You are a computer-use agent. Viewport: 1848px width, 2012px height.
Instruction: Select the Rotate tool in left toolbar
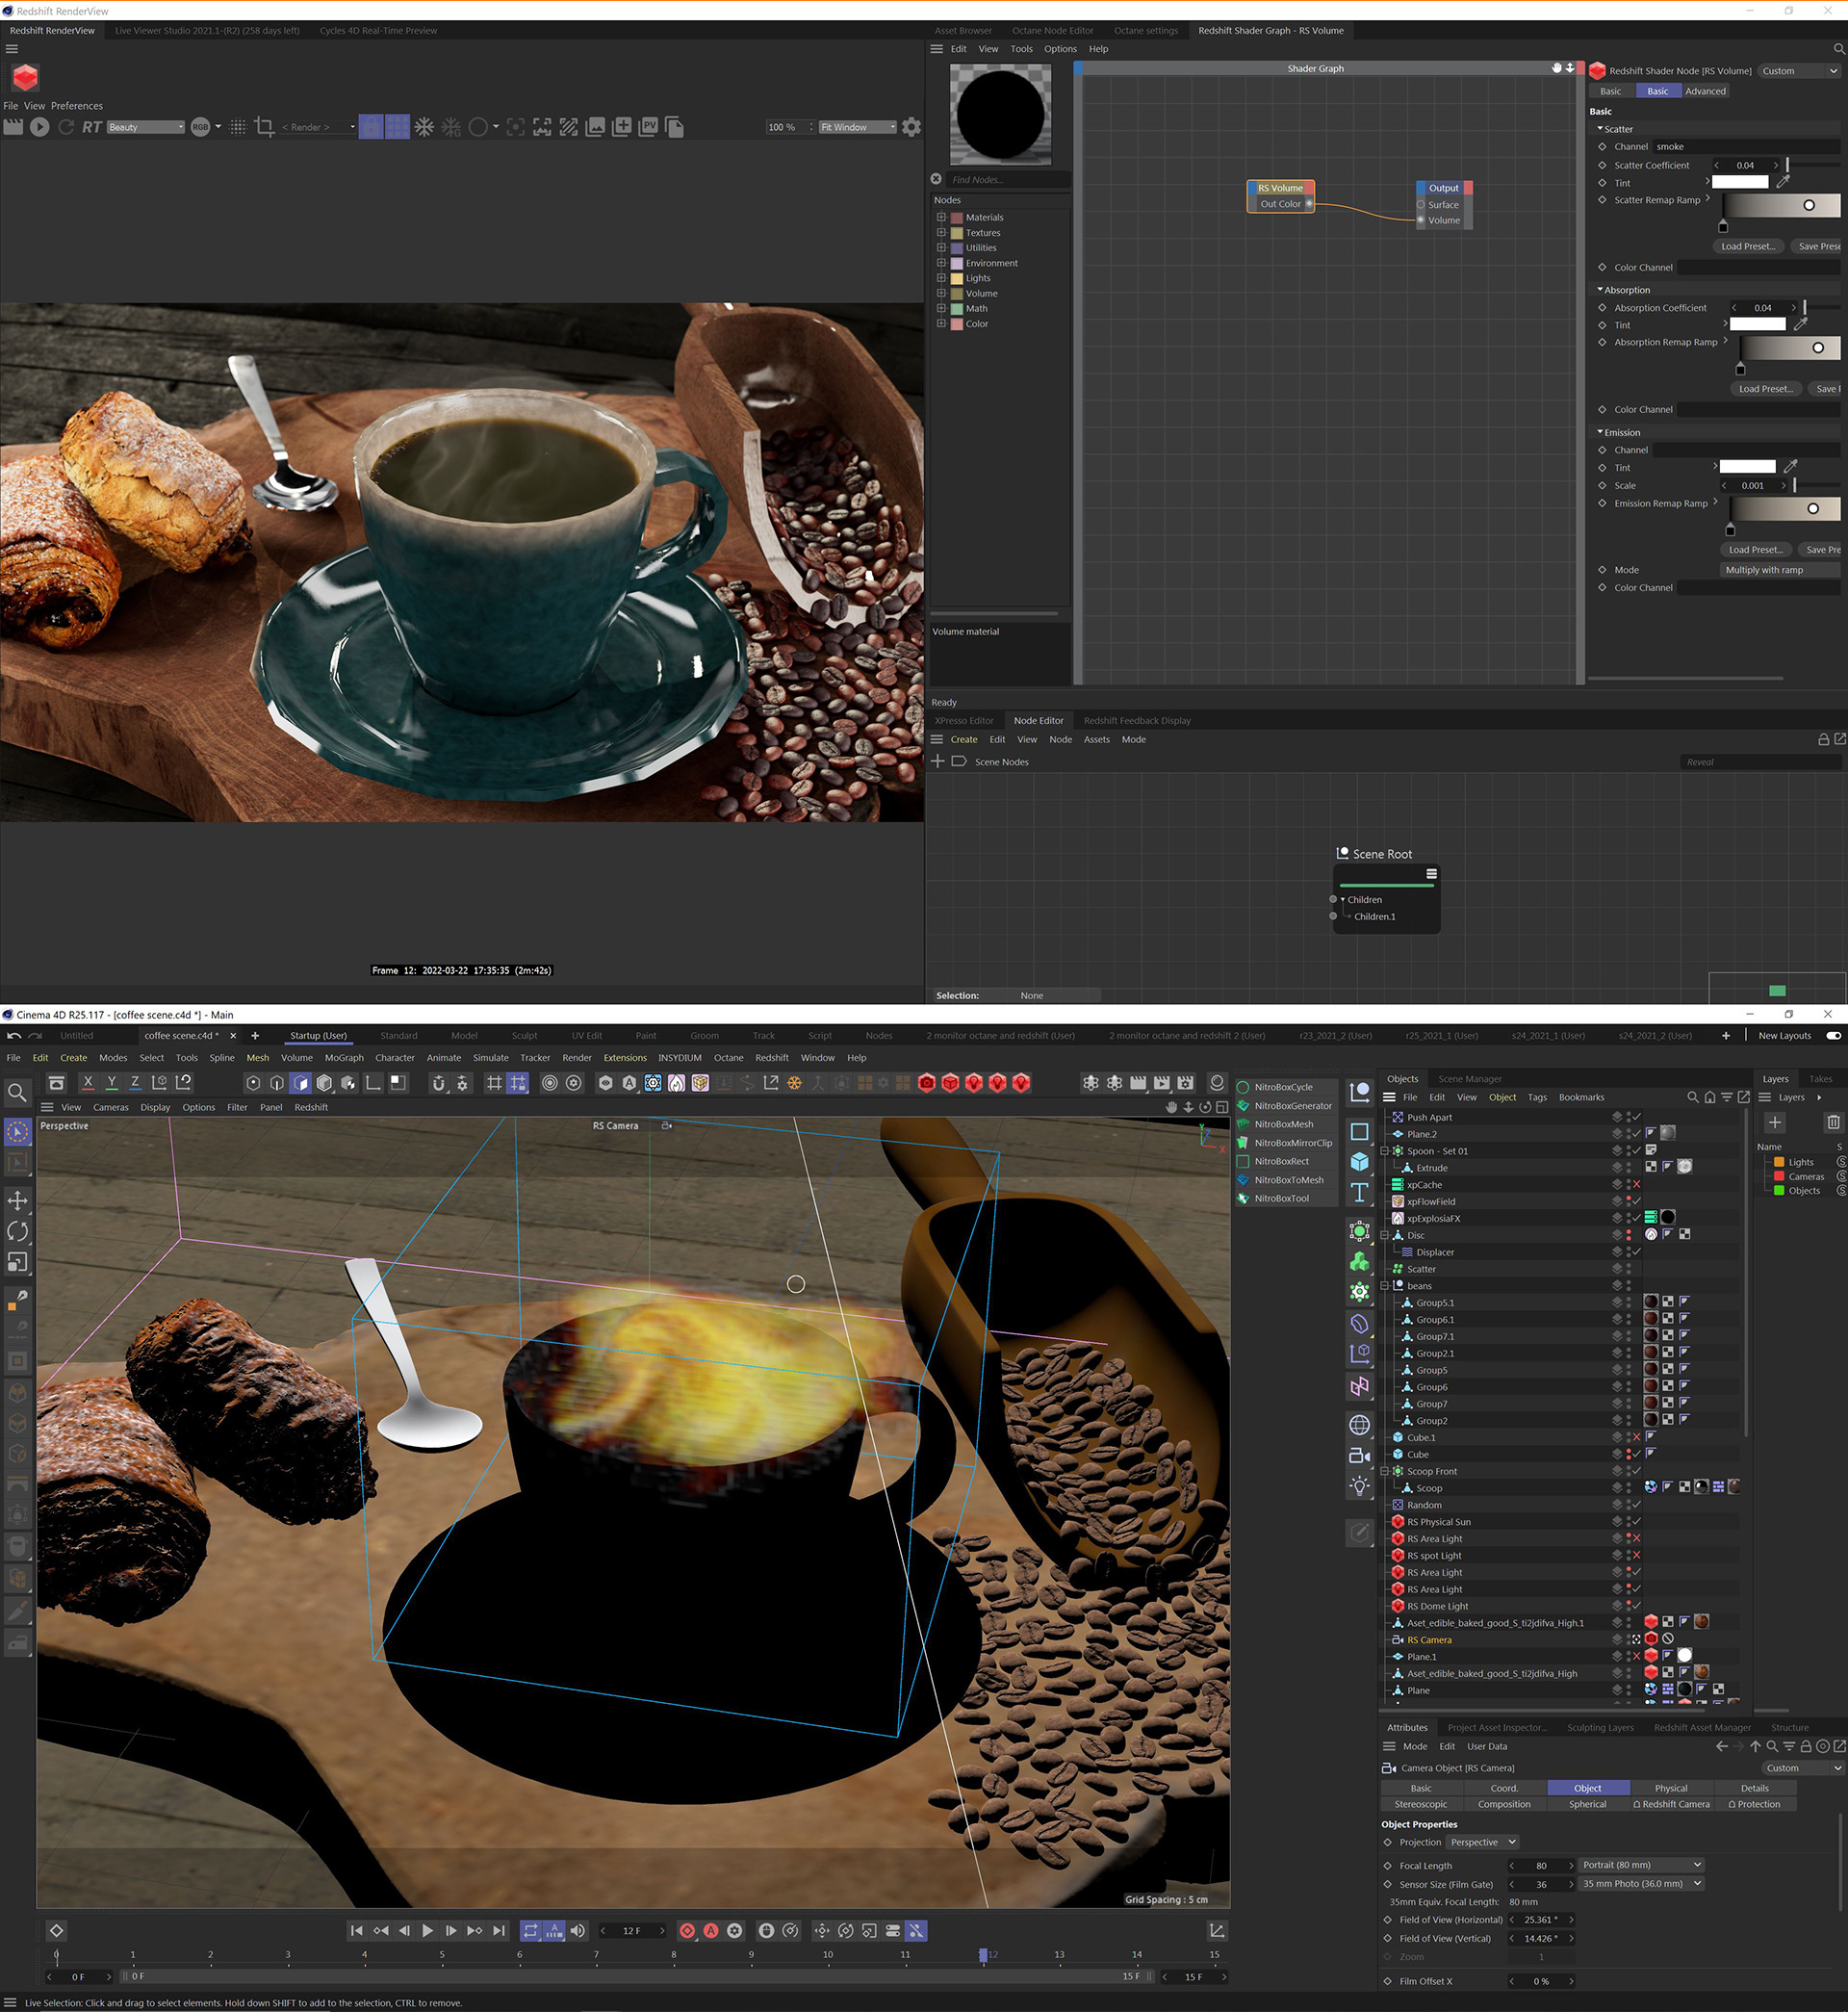[17, 1231]
